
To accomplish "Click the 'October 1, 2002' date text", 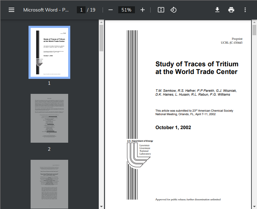I will coord(173,127).
